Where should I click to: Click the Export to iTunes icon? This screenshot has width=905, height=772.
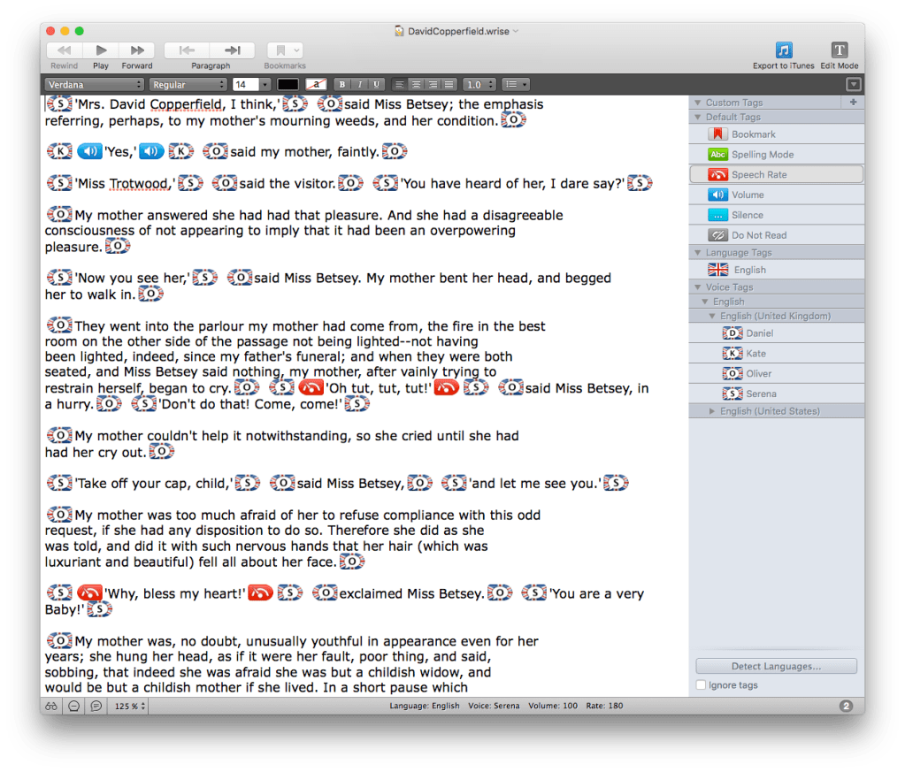tap(783, 50)
